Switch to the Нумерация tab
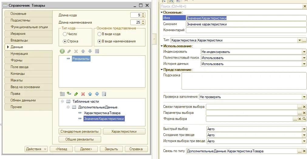The width and height of the screenshot is (307, 159). tap(19, 54)
